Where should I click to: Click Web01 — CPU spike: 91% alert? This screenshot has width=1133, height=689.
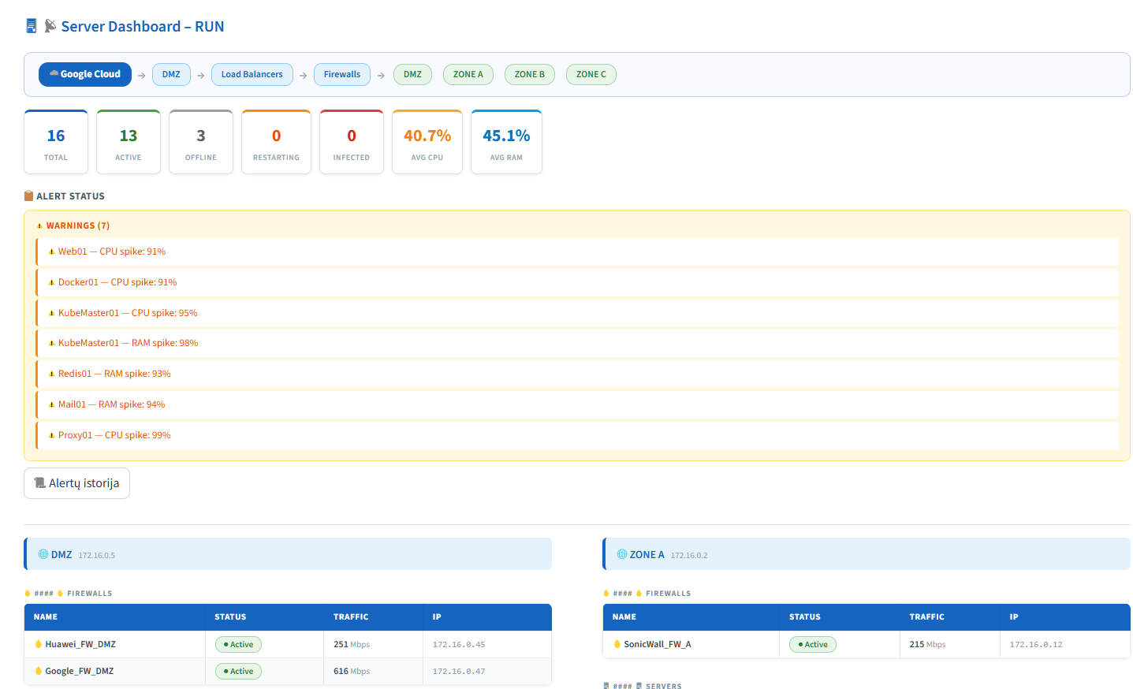pyautogui.click(x=577, y=251)
